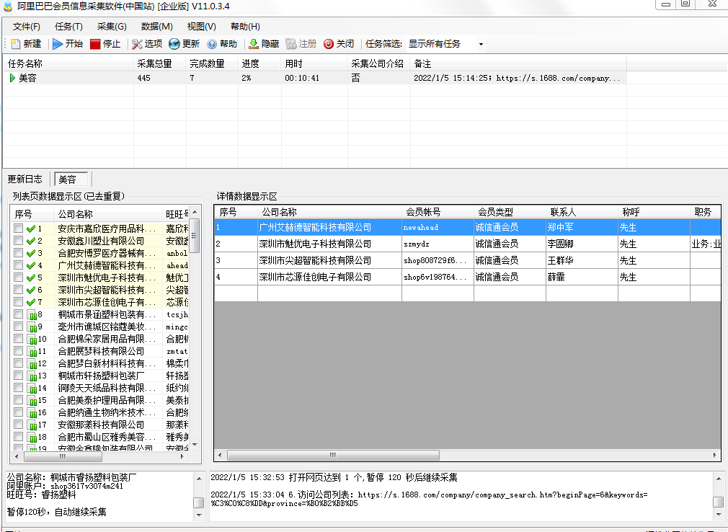Click the list panel horizontal scrollbar thumb

[x=62, y=456]
